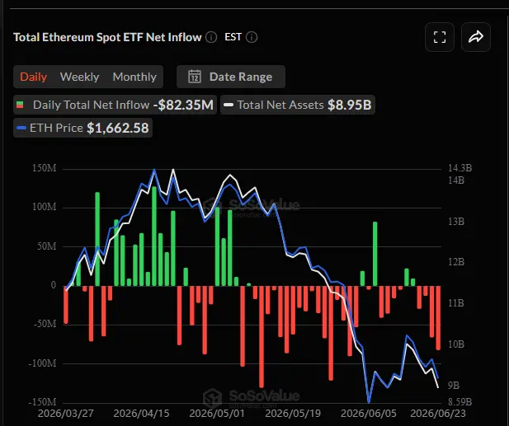Click the 12B right axis label
509x426 pixels.
tap(456, 262)
